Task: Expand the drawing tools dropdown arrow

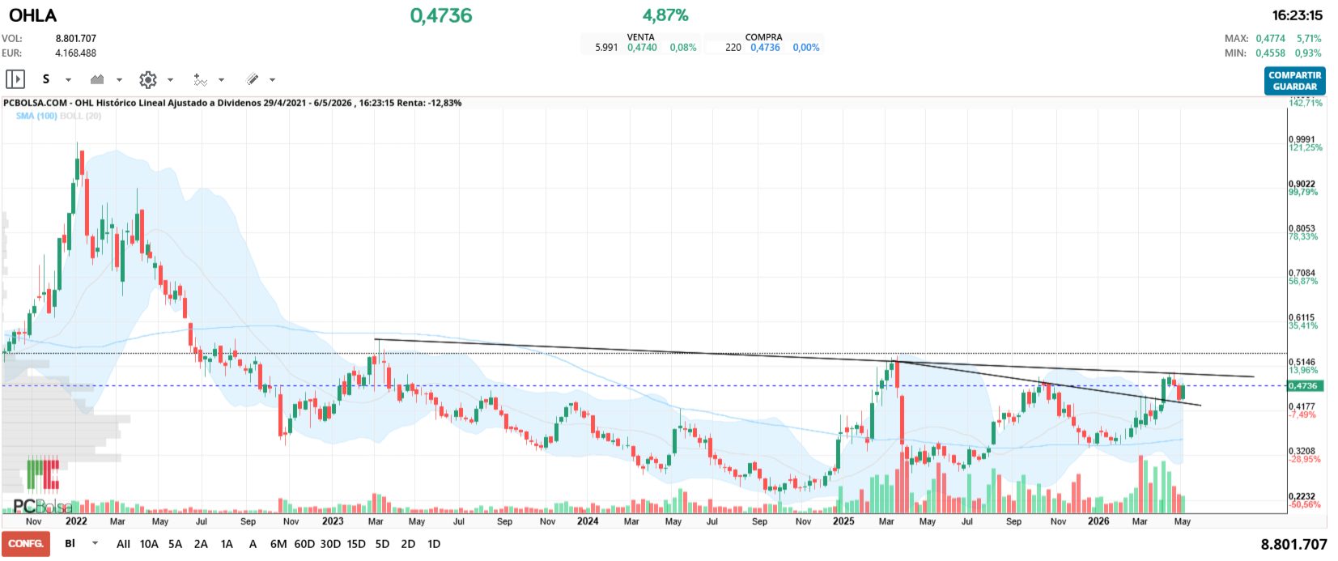Action: click(272, 80)
